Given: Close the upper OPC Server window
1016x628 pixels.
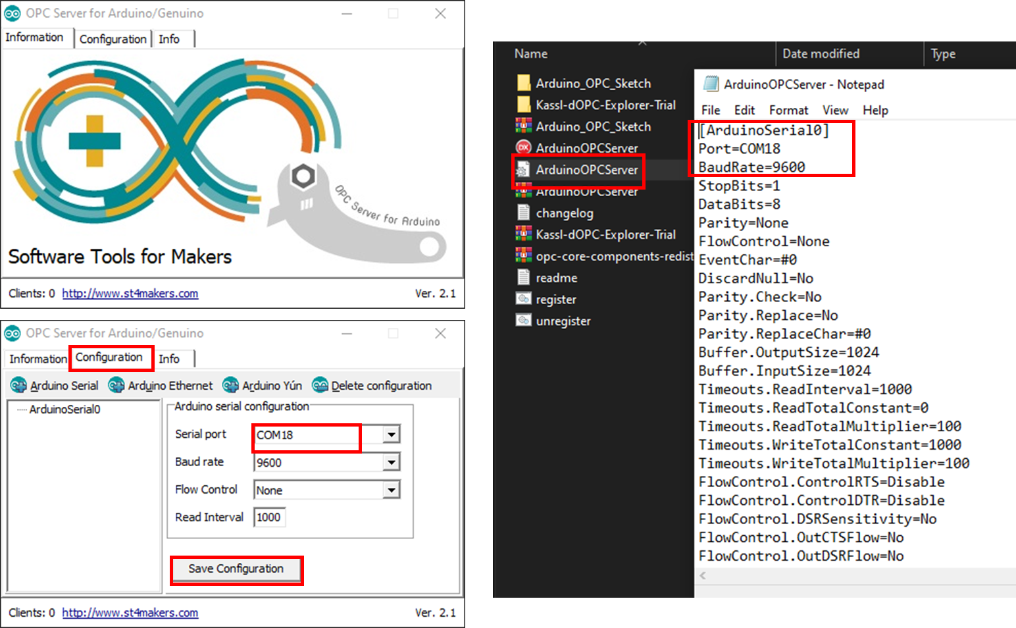Looking at the screenshot, I should click(x=440, y=13).
